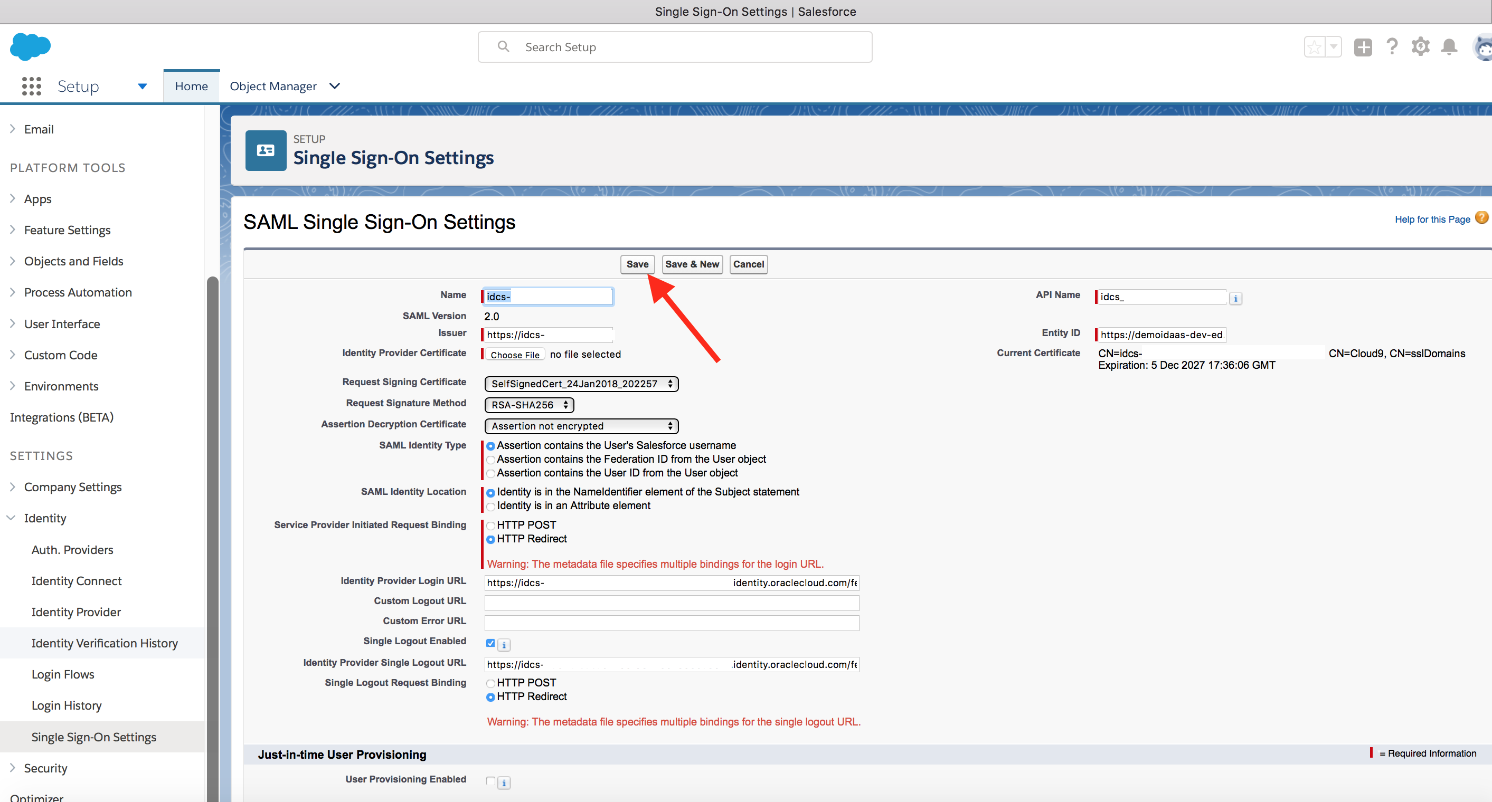Select Assertion contains the User's Salesforce username
The height and width of the screenshot is (802, 1492).
pyautogui.click(x=490, y=446)
